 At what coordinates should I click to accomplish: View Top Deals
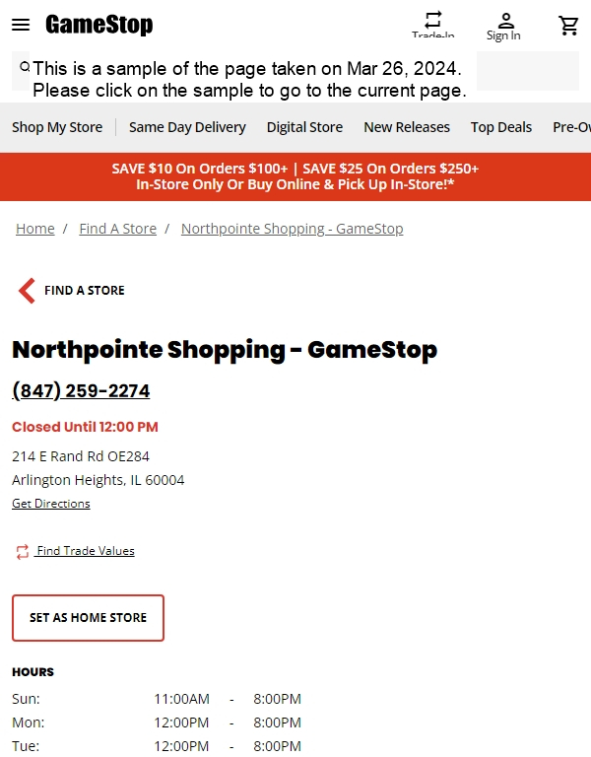coord(500,127)
